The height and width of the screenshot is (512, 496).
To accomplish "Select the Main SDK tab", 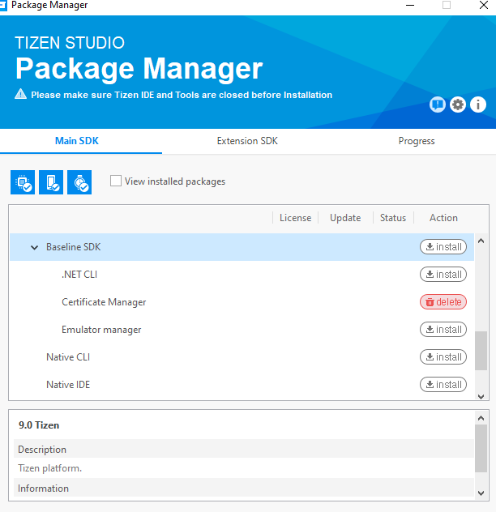I will (x=77, y=141).
